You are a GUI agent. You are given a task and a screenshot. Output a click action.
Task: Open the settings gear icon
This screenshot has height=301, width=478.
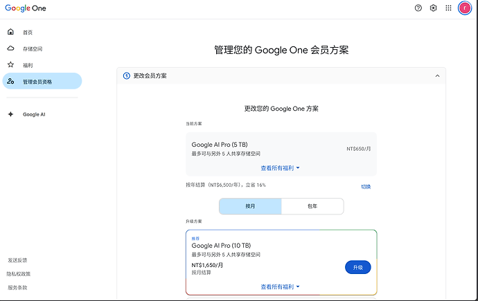[433, 8]
